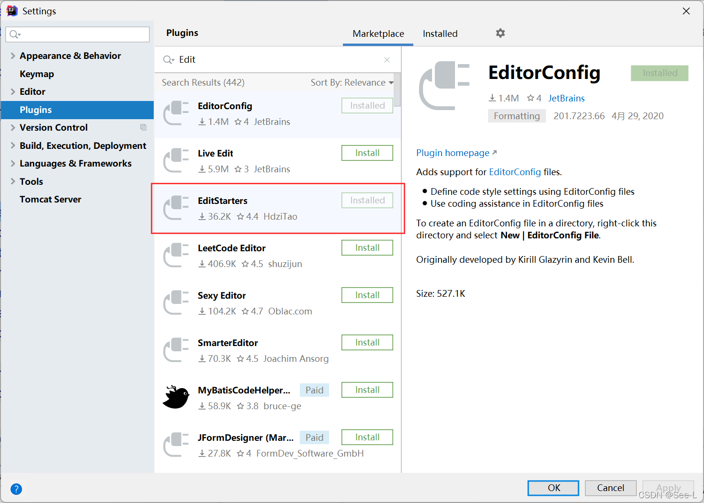Click the Version Control project-level icon

pos(143,127)
